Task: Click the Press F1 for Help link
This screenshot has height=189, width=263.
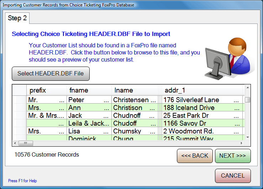Action: coord(22,181)
